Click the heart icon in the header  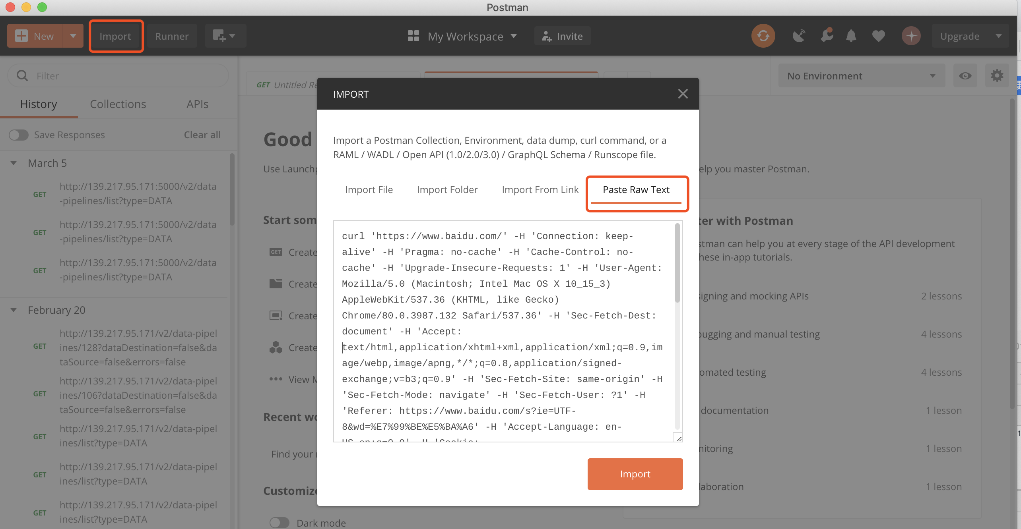tap(878, 36)
